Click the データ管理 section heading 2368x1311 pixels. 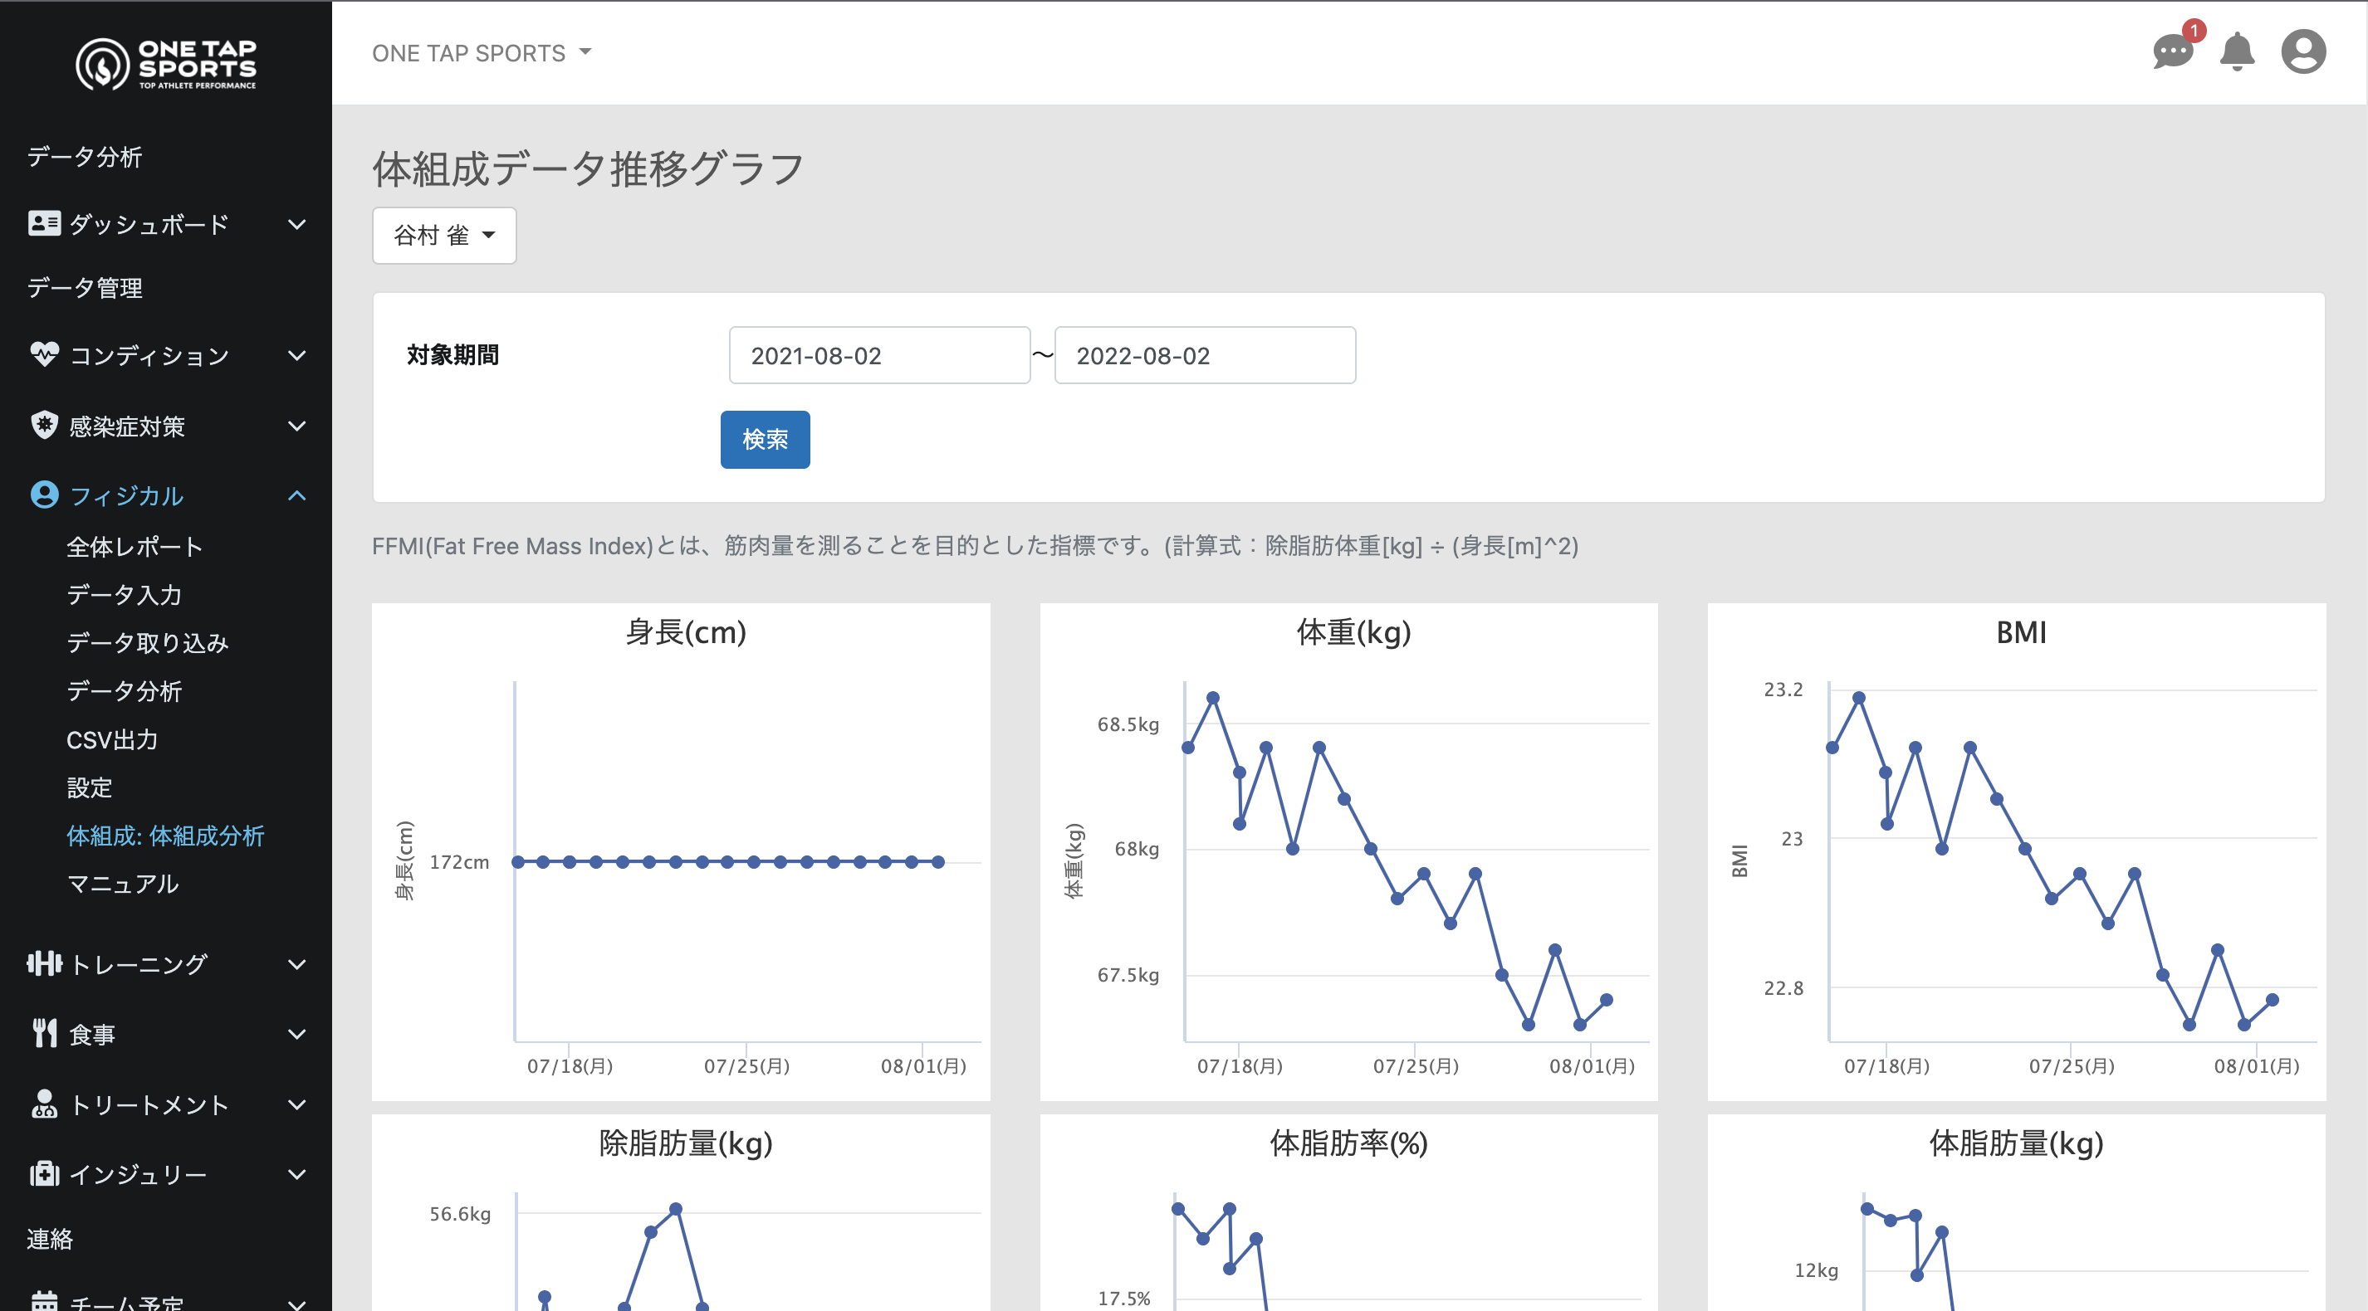point(85,288)
